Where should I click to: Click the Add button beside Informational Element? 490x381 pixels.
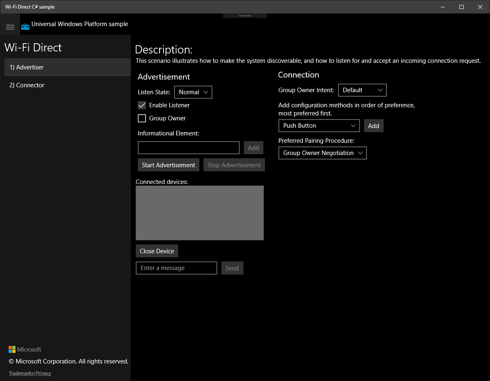coord(253,148)
